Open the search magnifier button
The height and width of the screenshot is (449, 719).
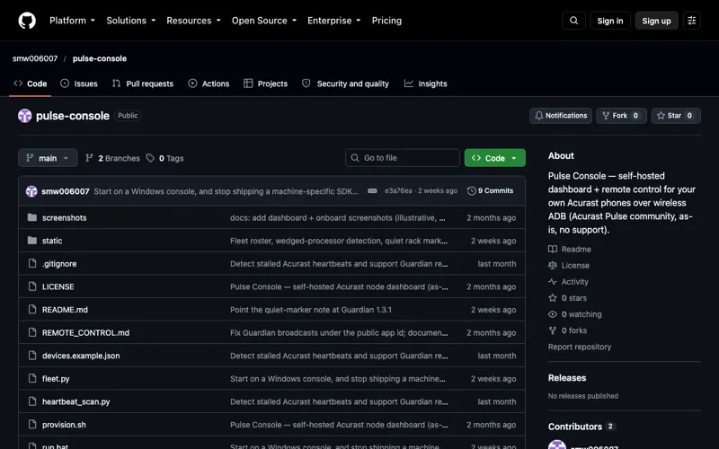pyautogui.click(x=573, y=21)
